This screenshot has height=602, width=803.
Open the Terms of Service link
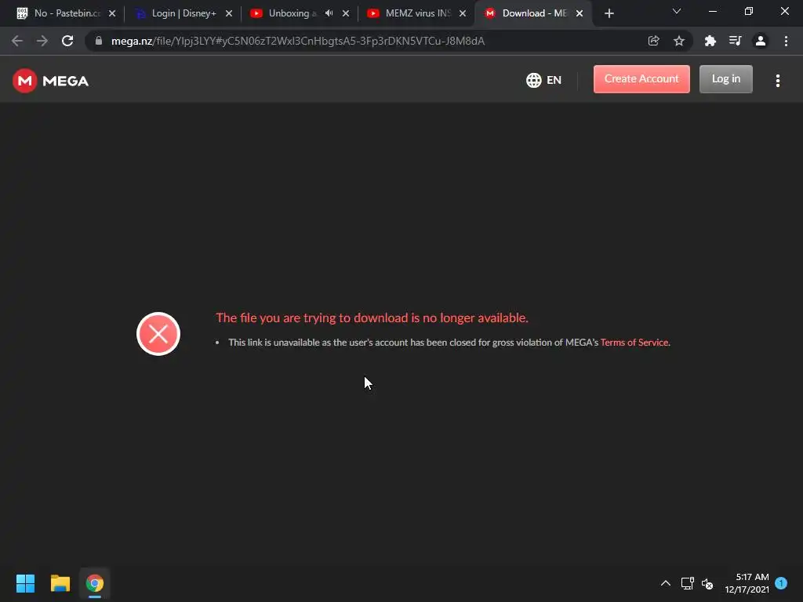pos(634,343)
